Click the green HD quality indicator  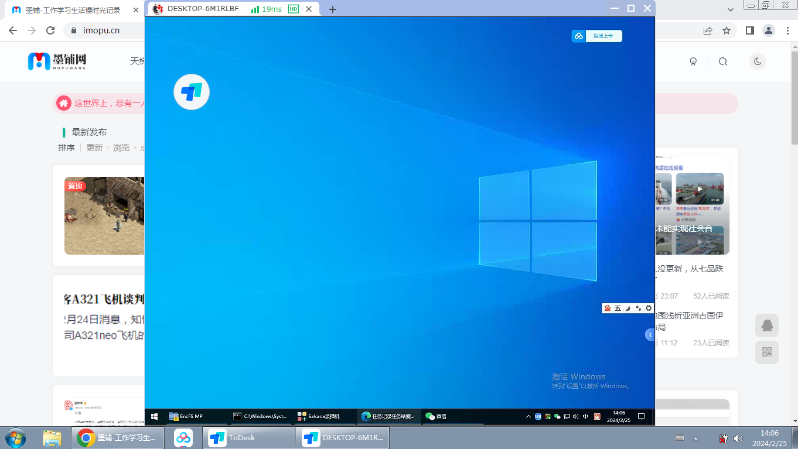[x=294, y=9]
